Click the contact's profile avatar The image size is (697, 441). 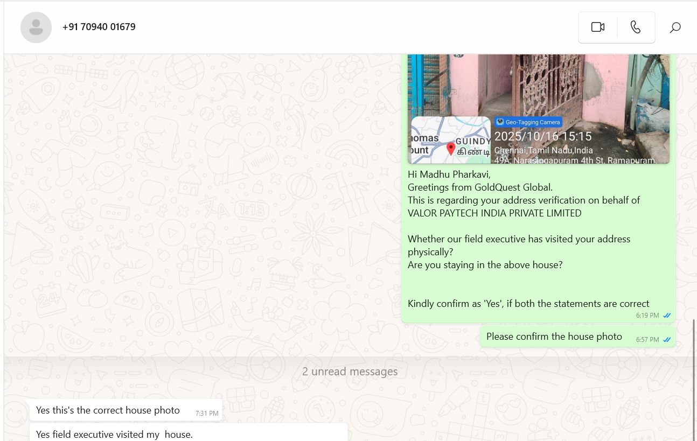(36, 27)
